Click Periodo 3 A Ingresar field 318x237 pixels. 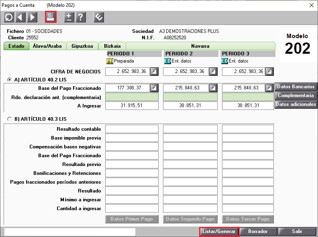[x=248, y=106]
